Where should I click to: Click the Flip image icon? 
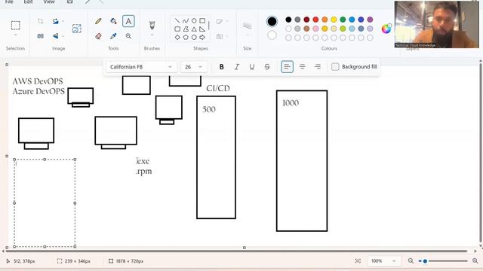pyautogui.click(x=55, y=36)
